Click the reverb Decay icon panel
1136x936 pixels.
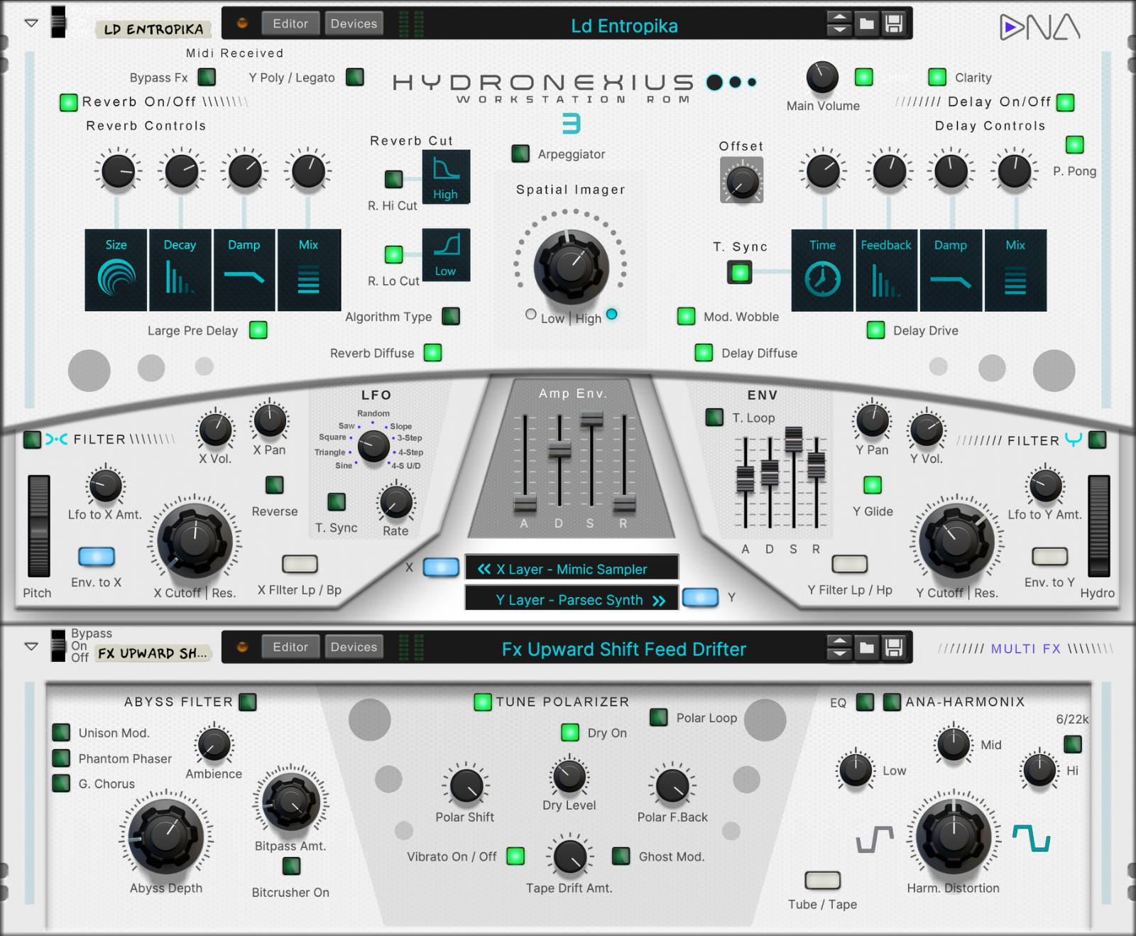point(180,270)
